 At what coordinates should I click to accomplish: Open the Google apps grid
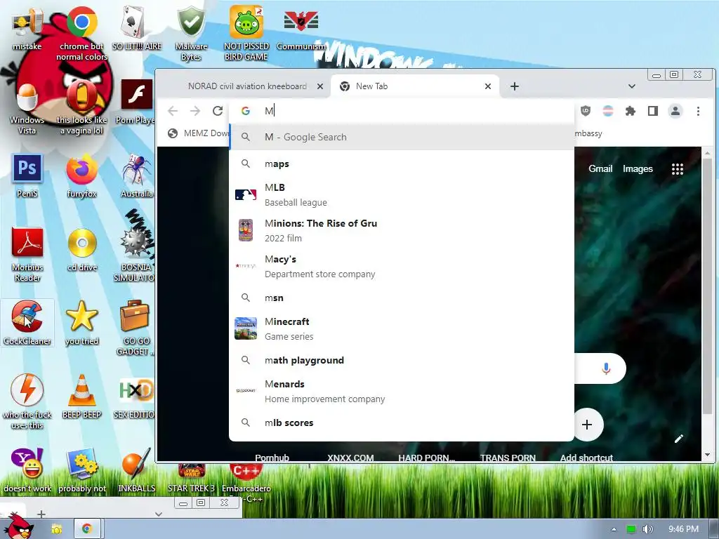678,168
